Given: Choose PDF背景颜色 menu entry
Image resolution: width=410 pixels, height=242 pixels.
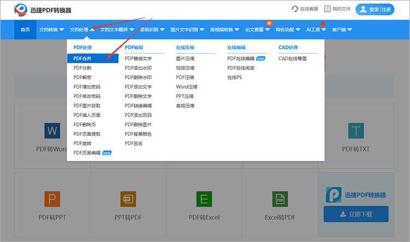Looking at the screenshot, I should pos(138,134).
